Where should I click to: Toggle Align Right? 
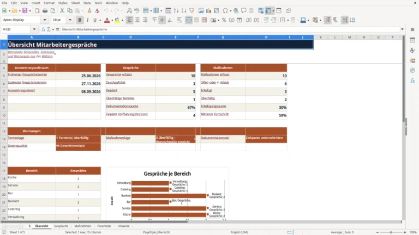click(x=145, y=20)
